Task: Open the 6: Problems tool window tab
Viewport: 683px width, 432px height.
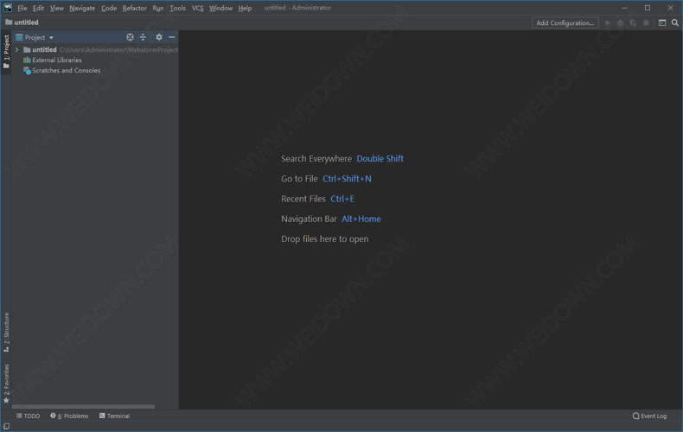Action: coord(69,416)
